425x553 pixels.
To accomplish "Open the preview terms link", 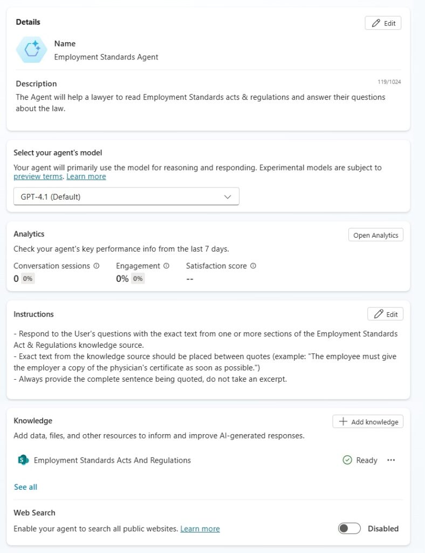I will (x=38, y=177).
